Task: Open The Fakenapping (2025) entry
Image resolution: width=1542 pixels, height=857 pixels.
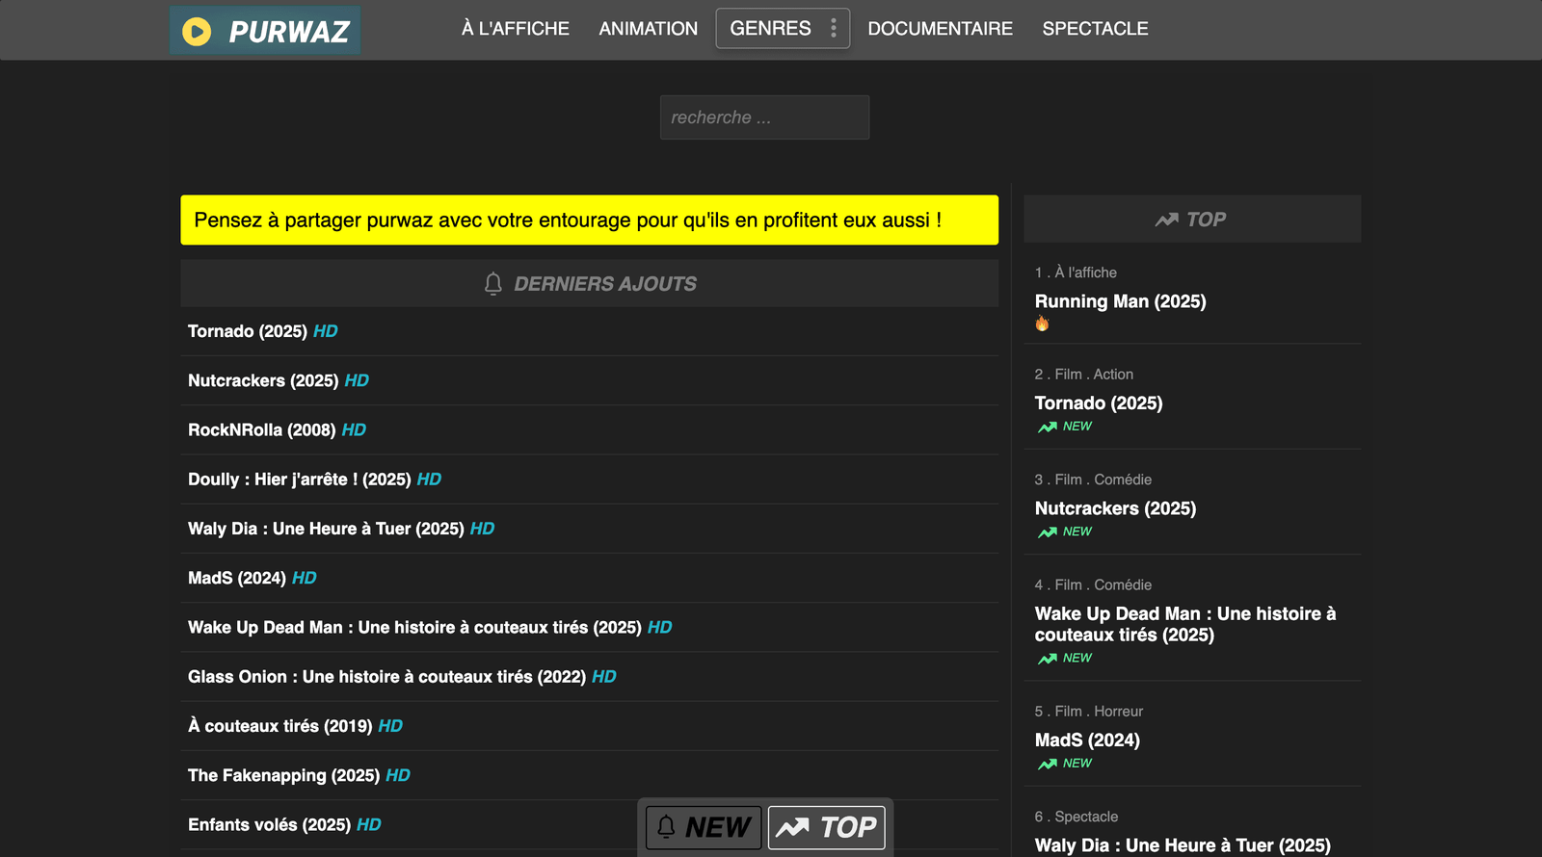Action: coord(283,776)
